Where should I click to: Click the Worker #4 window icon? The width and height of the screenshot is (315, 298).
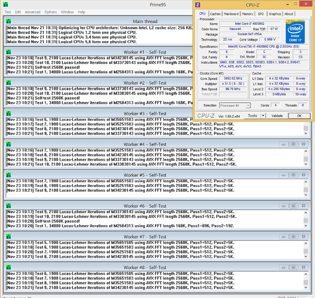tap(8, 145)
